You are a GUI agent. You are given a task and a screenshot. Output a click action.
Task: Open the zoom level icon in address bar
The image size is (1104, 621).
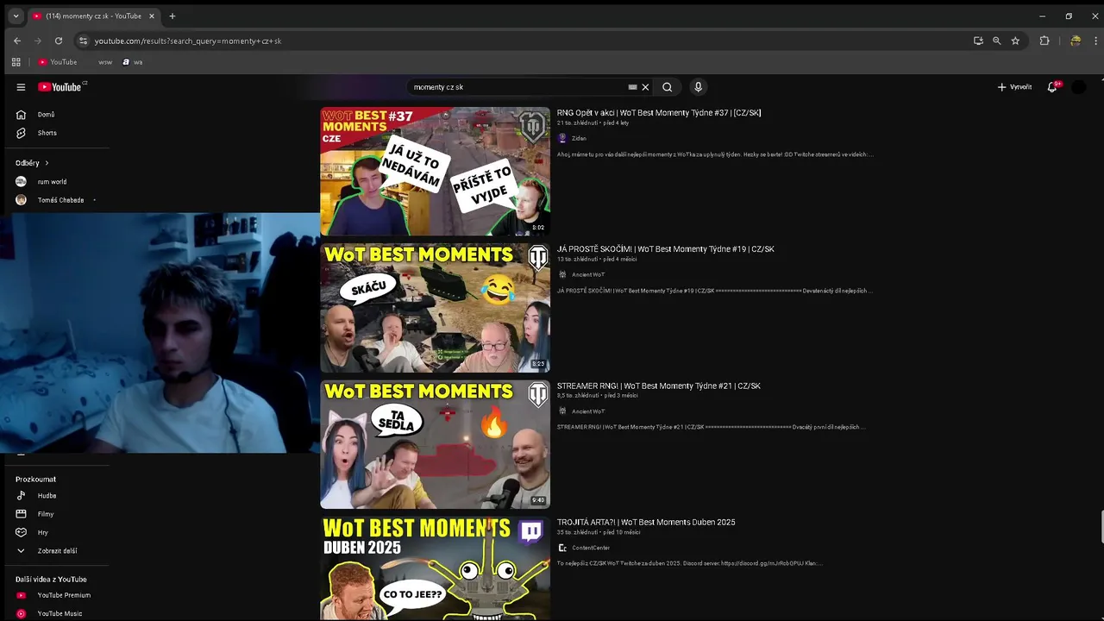coord(997,41)
